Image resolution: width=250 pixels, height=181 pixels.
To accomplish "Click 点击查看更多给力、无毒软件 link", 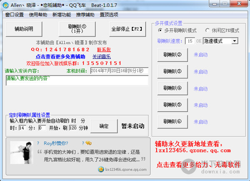I will pos(198,165).
